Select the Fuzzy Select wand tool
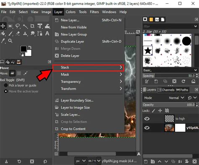The image size is (199, 165). (x=25, y=26)
